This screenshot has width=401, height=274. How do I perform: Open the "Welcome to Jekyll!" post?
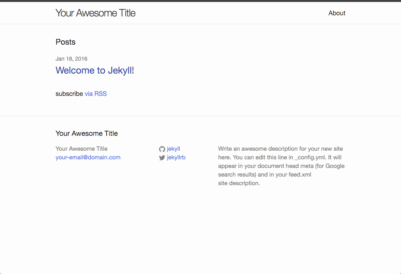coord(95,70)
